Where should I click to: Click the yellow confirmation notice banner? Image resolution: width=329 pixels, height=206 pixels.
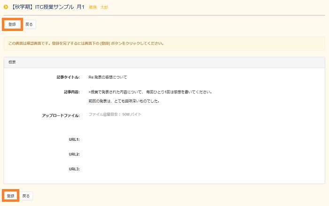tap(164, 44)
